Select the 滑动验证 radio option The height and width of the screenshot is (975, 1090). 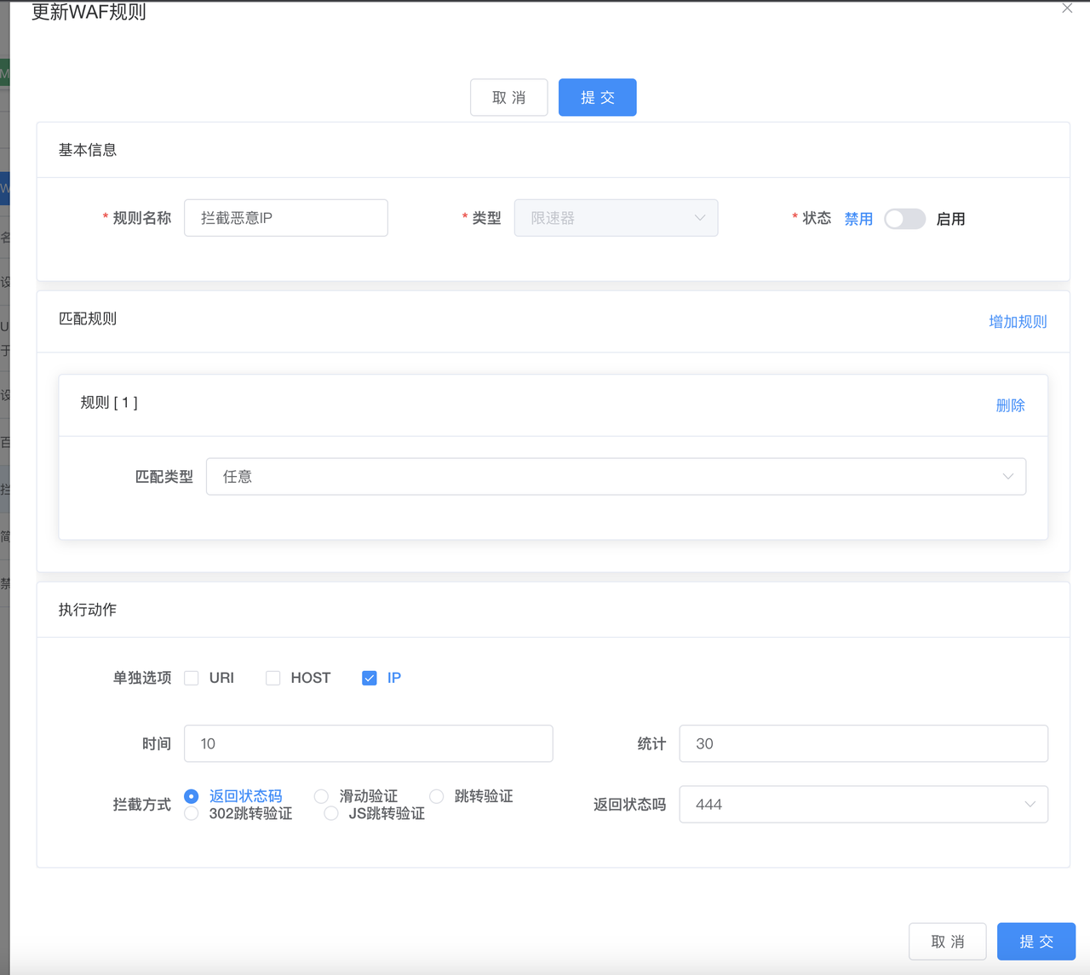pyautogui.click(x=321, y=796)
